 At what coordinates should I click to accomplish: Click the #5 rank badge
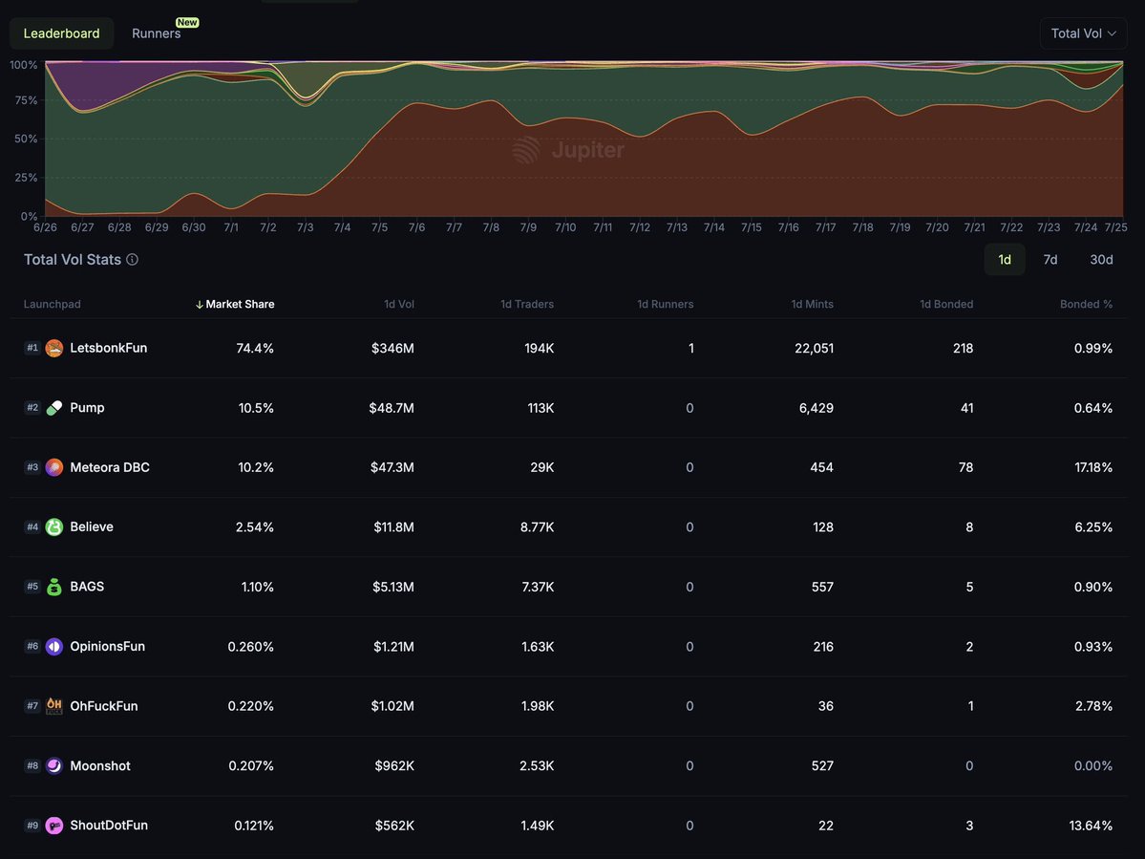point(32,587)
